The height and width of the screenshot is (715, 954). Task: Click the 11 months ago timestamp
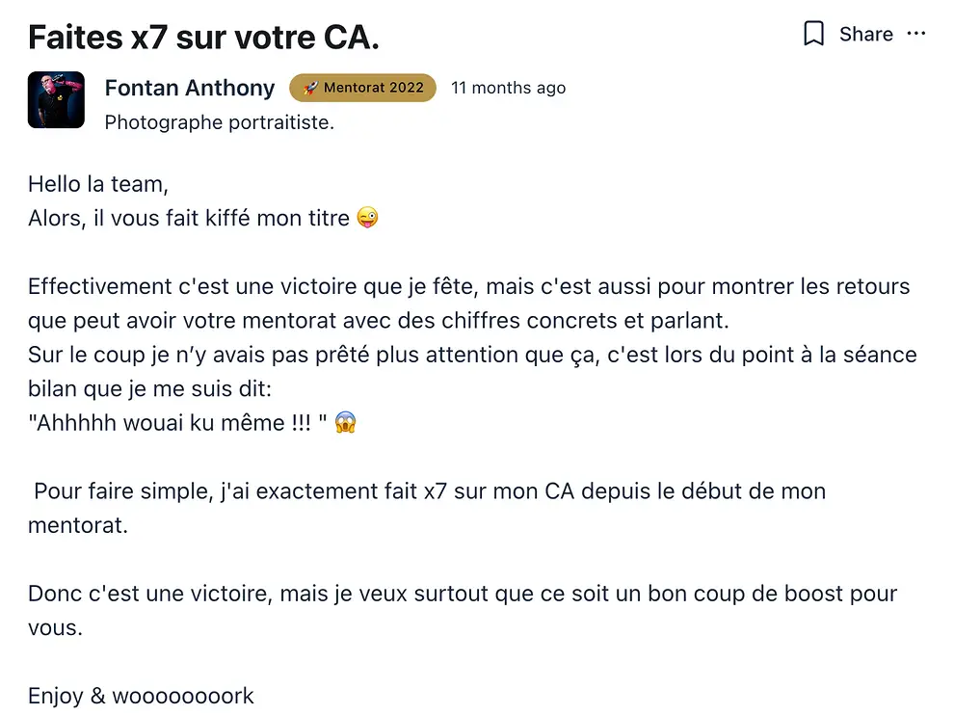pyautogui.click(x=508, y=88)
